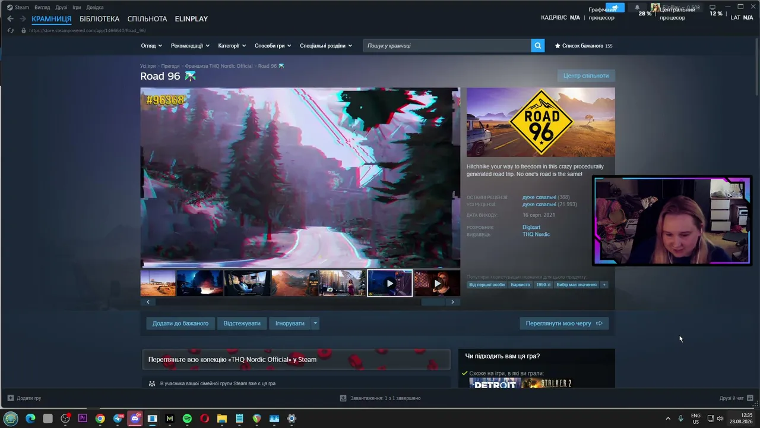The image size is (760, 428).
Task: Click the Steam logo in title bar
Action: coord(9,7)
